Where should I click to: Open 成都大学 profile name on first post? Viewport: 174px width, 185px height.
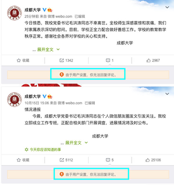point(33,10)
